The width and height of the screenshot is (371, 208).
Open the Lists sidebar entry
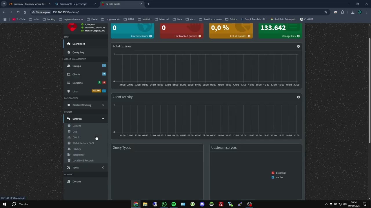click(x=86, y=91)
